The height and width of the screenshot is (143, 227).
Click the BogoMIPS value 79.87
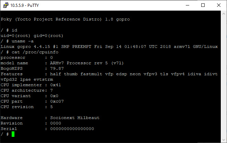(x=57, y=68)
